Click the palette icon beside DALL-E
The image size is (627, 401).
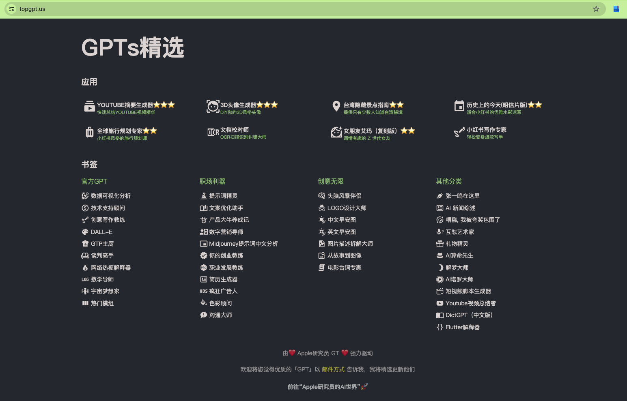point(85,232)
